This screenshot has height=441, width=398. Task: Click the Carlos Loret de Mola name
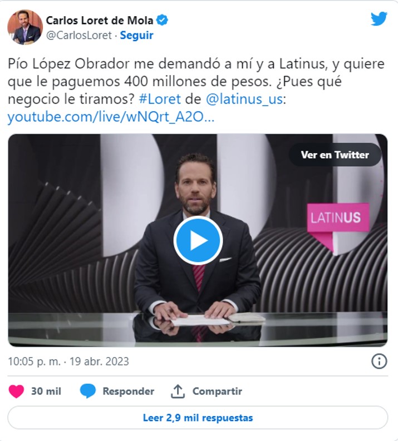click(x=100, y=20)
